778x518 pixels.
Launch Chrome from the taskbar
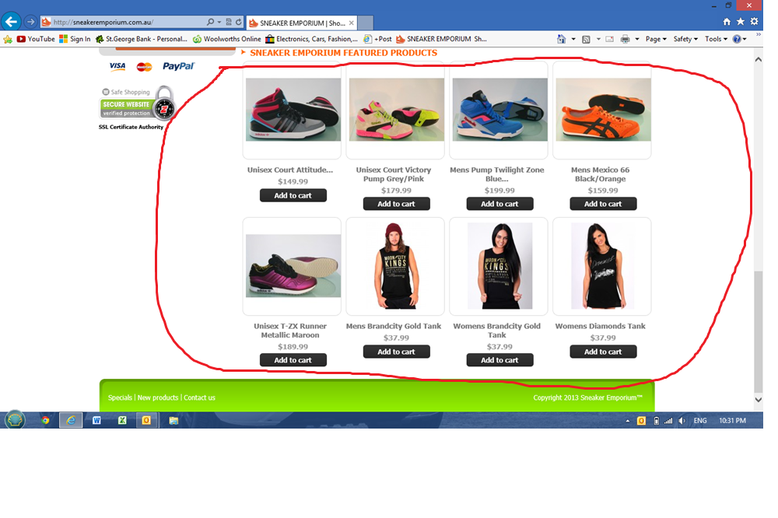[x=45, y=420]
